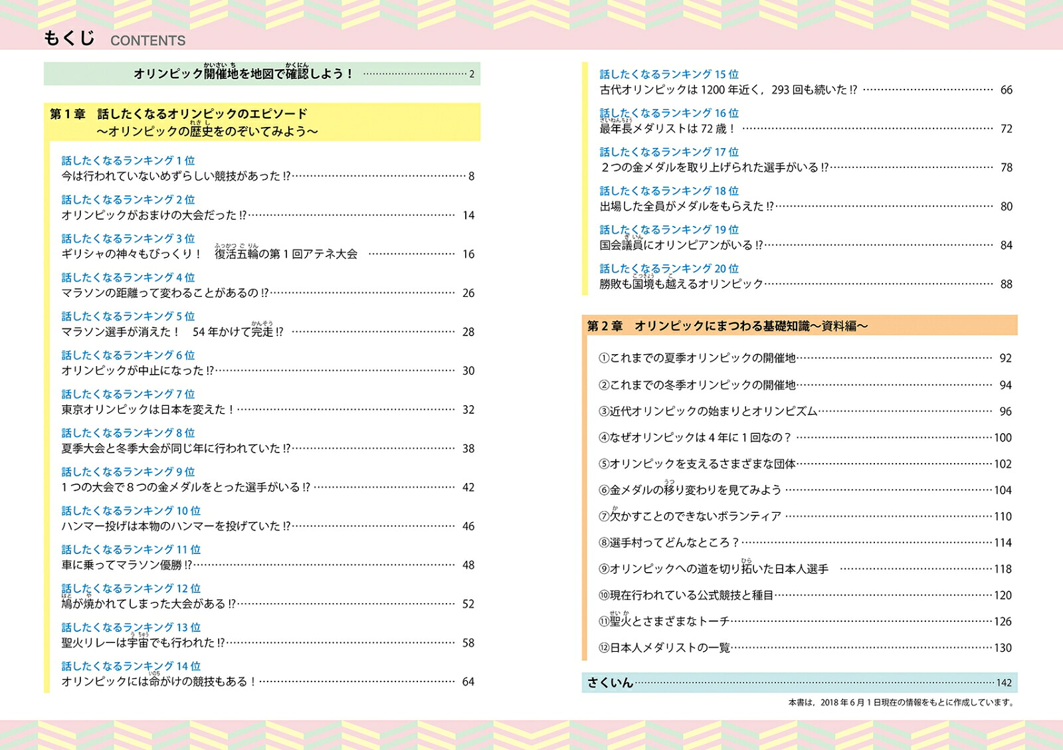Select '⑤オリンピックを支えるさまざまな団体' entry
Screen dimensions: 1063x750
point(805,464)
